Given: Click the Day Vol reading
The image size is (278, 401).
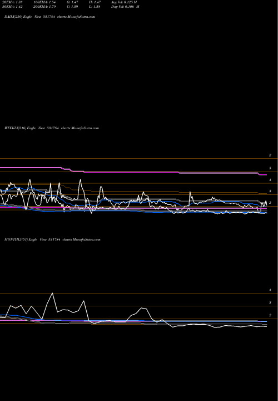Looking at the screenshot, I should point(125,7).
